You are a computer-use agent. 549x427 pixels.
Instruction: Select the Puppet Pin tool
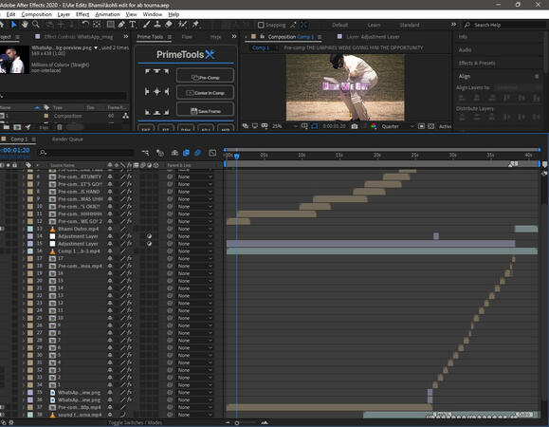(x=195, y=25)
